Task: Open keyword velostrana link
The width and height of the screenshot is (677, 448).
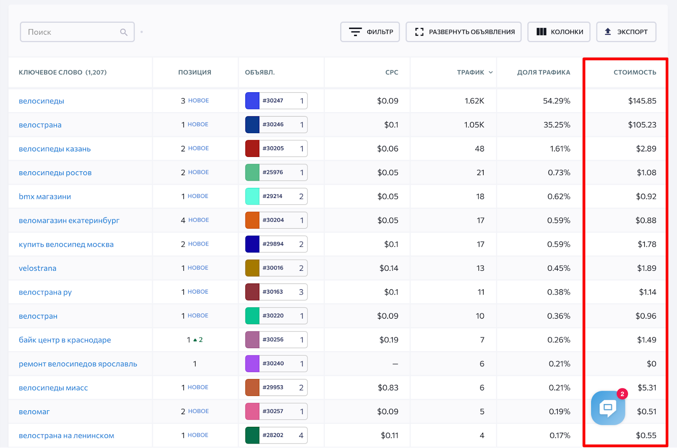Action: pos(38,268)
